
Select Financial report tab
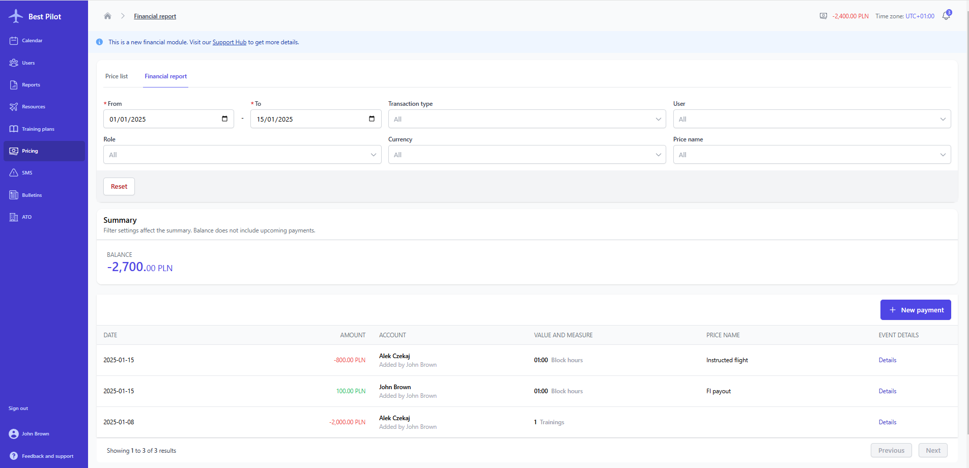point(166,76)
